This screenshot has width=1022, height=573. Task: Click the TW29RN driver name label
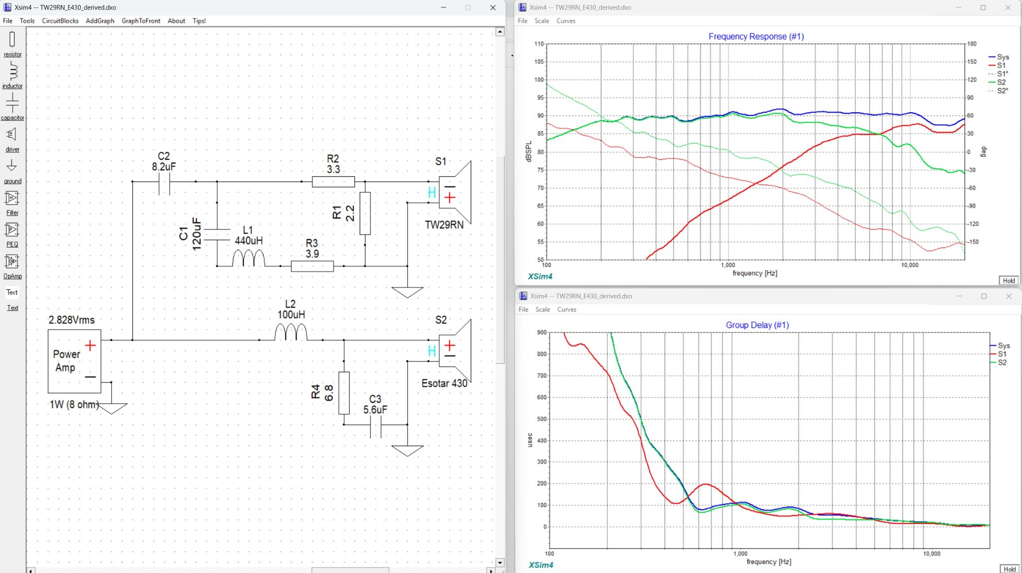pyautogui.click(x=444, y=225)
